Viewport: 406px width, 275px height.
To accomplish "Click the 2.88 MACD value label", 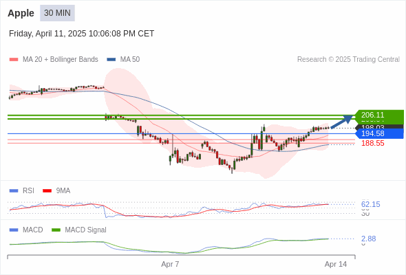I will click(368, 239).
